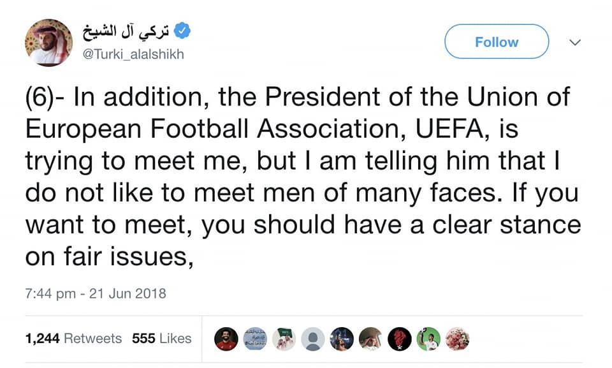Click the dark blue night-scene liker avatar
Viewport: 612px width, 368px height.
click(342, 339)
